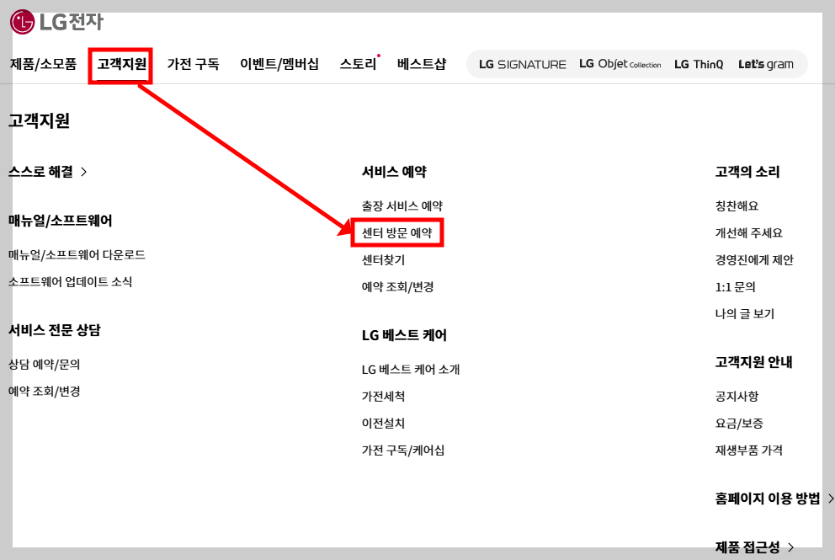Image resolution: width=835 pixels, height=560 pixels.
Task: Open the 스토리 menu
Action: (358, 64)
